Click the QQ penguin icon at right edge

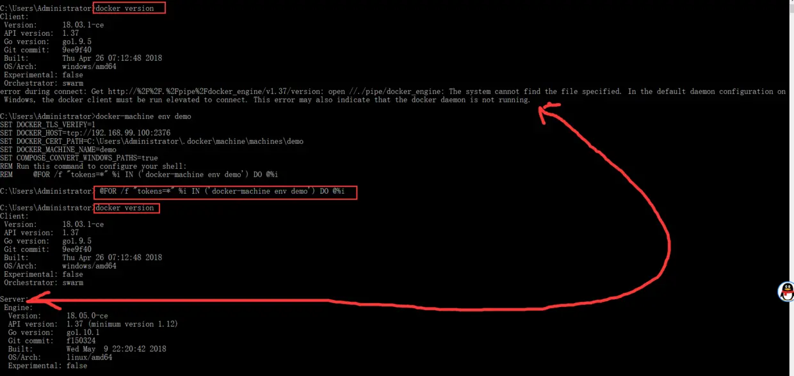786,292
